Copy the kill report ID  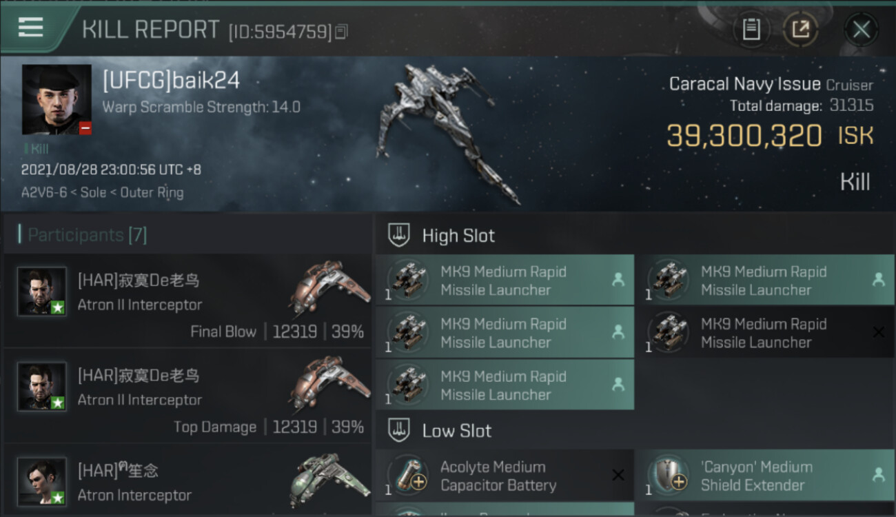pyautogui.click(x=342, y=31)
